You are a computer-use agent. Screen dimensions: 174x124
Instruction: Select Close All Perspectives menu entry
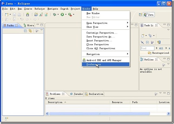point(106,48)
